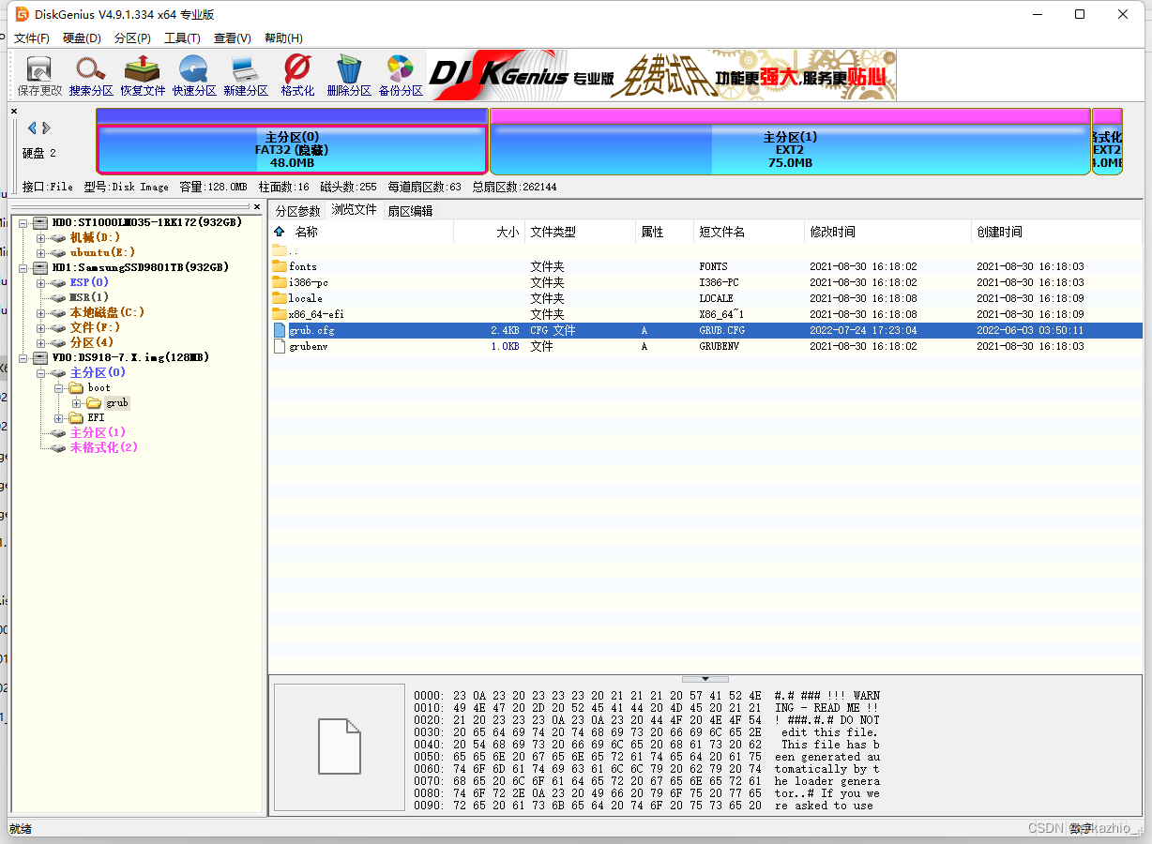Screen dimensions: 1152x844
Task: Open the fonts folder in the file list
Action: click(x=303, y=266)
